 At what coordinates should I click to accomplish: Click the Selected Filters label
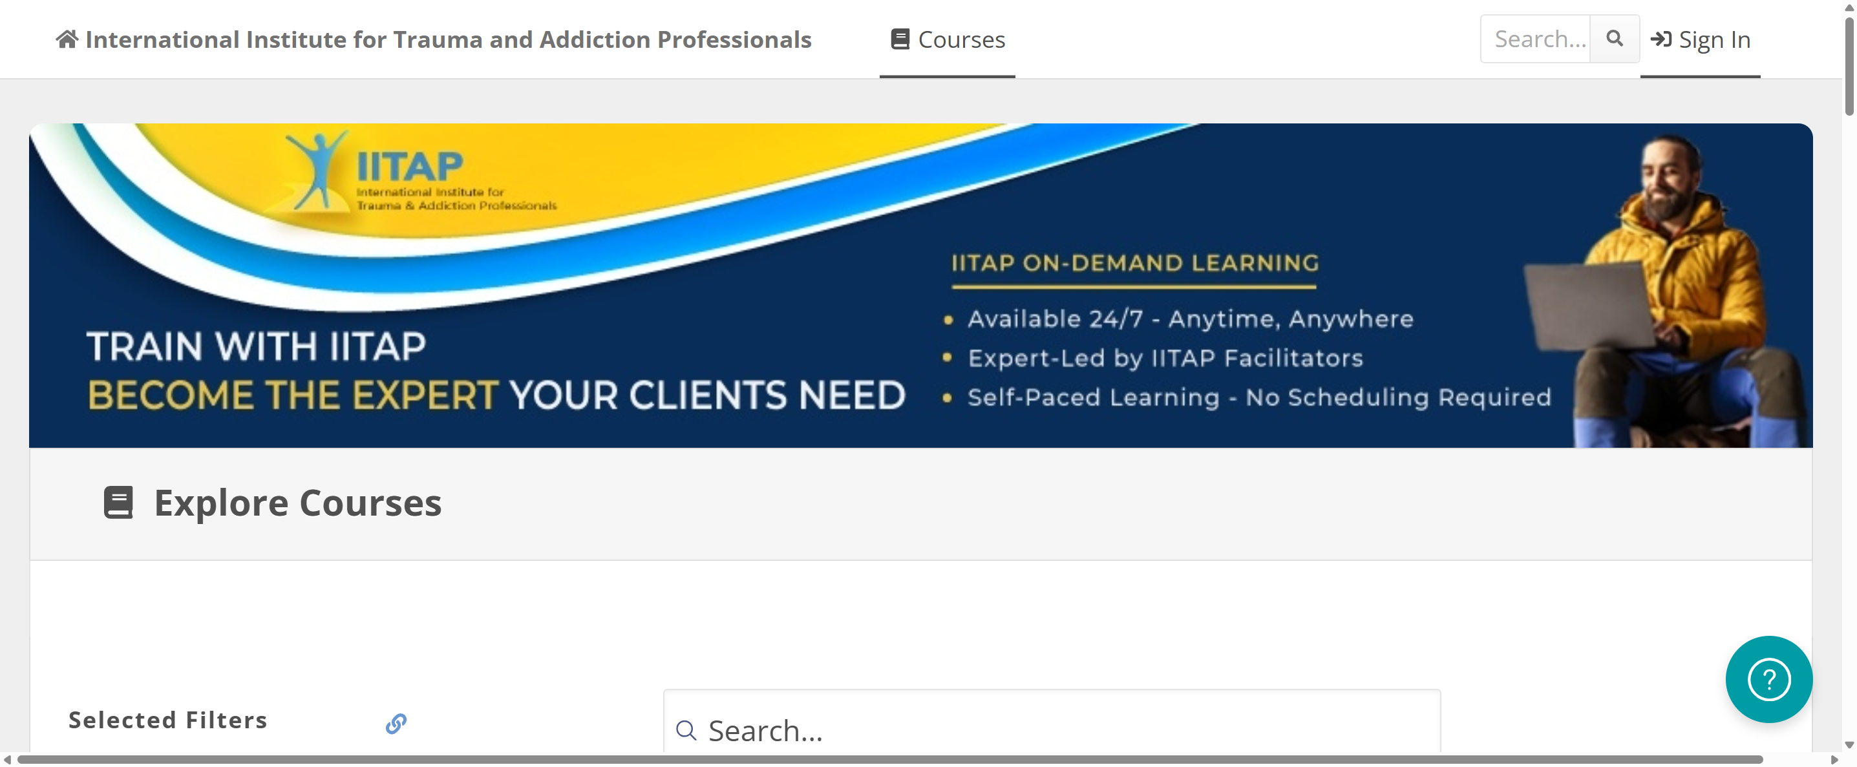pyautogui.click(x=168, y=720)
